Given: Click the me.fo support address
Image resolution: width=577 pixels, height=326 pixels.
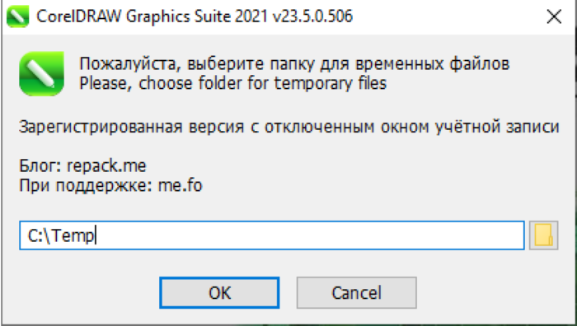Looking at the screenshot, I should pyautogui.click(x=180, y=185).
